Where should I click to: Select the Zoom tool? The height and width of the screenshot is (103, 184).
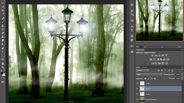[3, 67]
